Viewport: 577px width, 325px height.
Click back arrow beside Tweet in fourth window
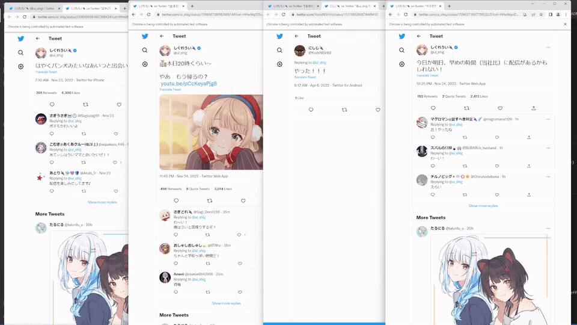click(x=419, y=36)
